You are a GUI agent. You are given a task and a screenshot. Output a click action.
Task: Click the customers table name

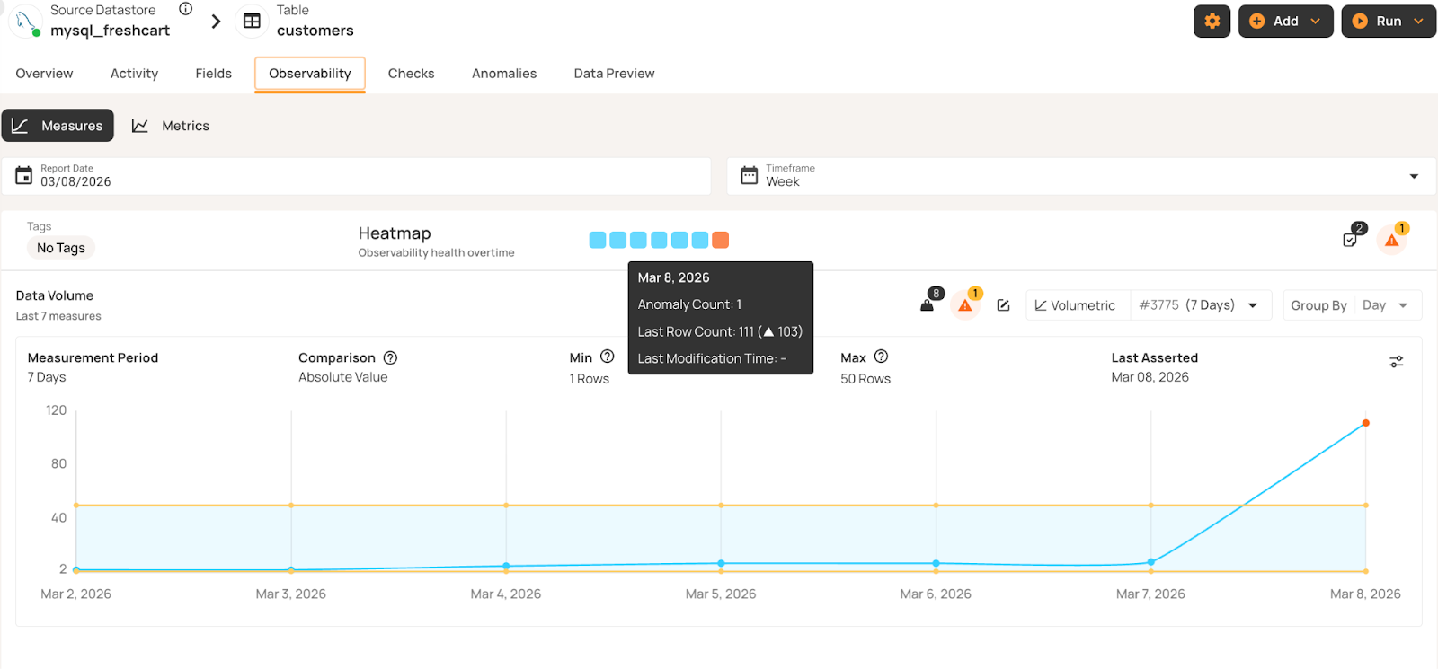[315, 31]
